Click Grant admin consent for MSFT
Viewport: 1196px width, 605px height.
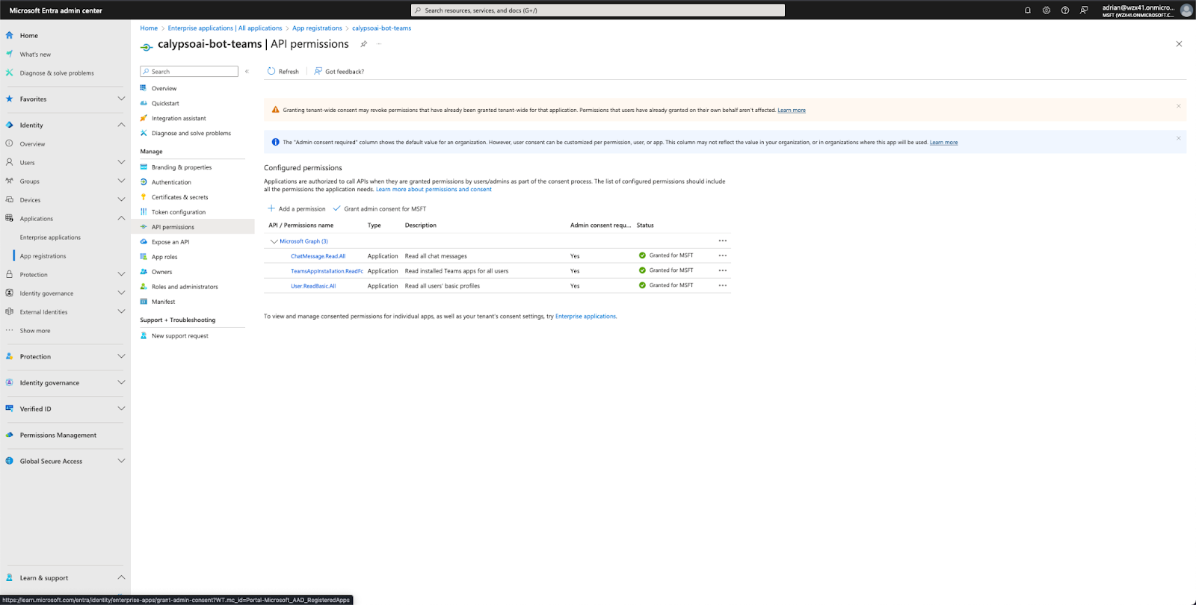pos(380,209)
